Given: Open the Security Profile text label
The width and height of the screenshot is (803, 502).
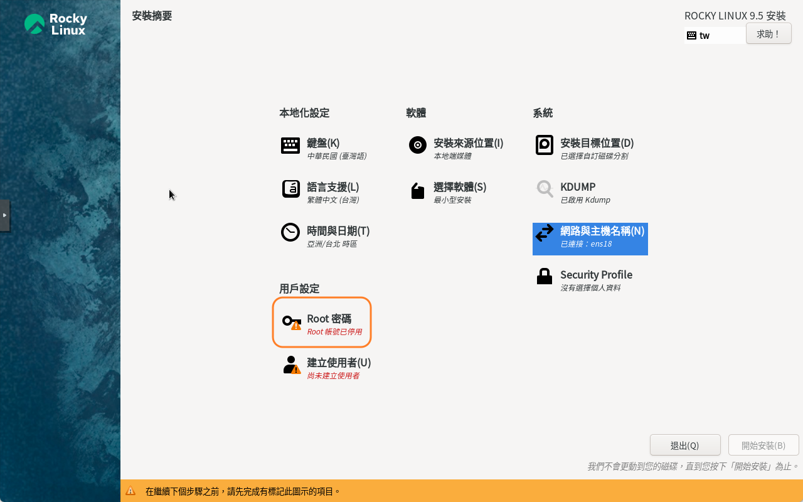Looking at the screenshot, I should point(596,275).
